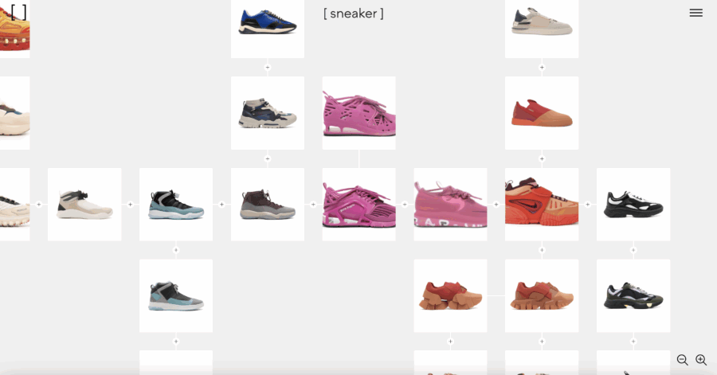Viewport: 717px width, 375px height.
Task: Choose the teal and black high-top sneaker
Action: [176, 204]
